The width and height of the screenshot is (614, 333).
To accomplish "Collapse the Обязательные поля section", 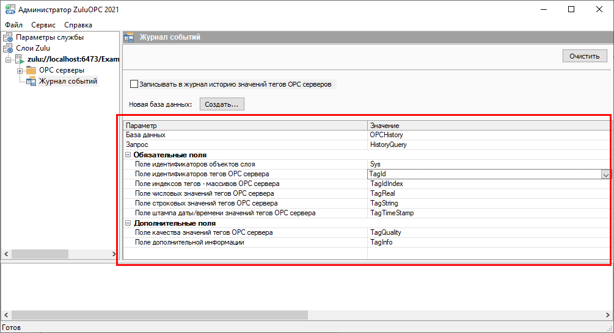I will pyautogui.click(x=128, y=155).
